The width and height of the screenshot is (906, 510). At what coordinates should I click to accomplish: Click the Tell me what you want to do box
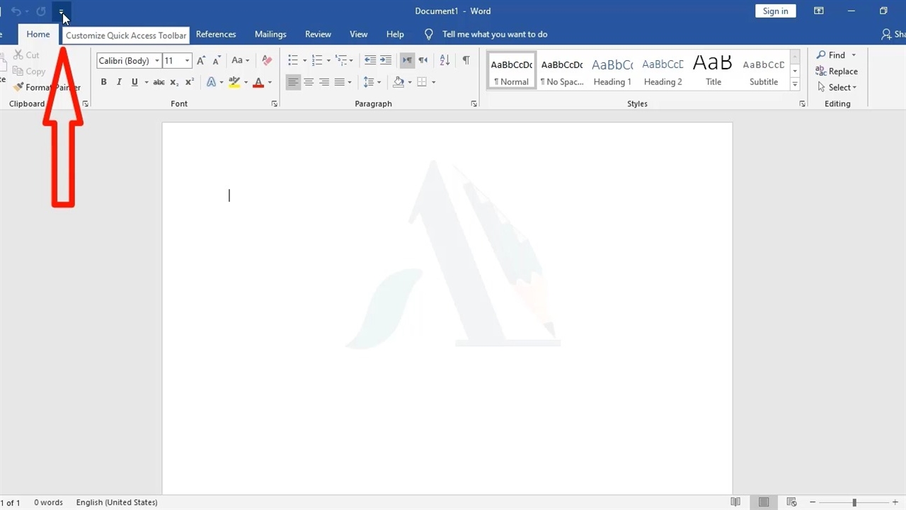(x=494, y=34)
